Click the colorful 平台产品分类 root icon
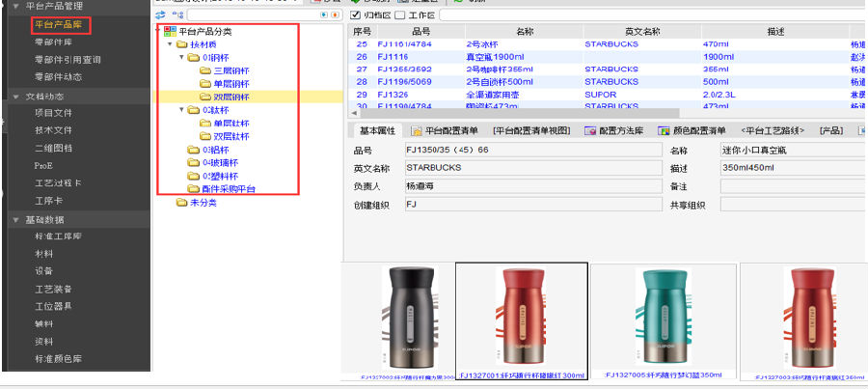Viewport: 868px width, 389px height. pyautogui.click(x=171, y=32)
